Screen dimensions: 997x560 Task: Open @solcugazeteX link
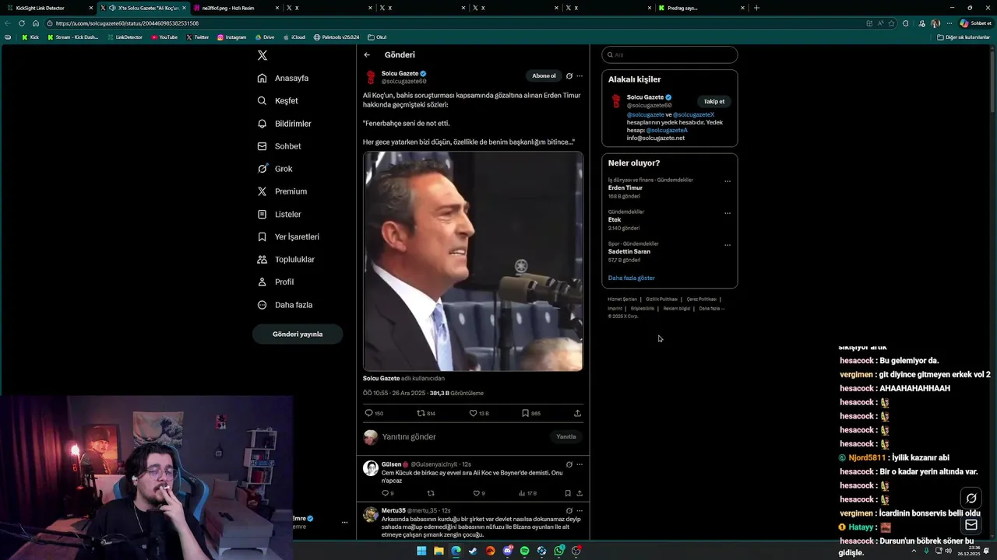click(693, 114)
